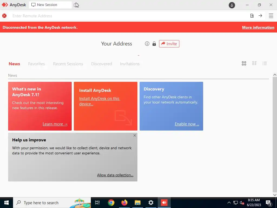Switch to list view

pyautogui.click(x=265, y=63)
